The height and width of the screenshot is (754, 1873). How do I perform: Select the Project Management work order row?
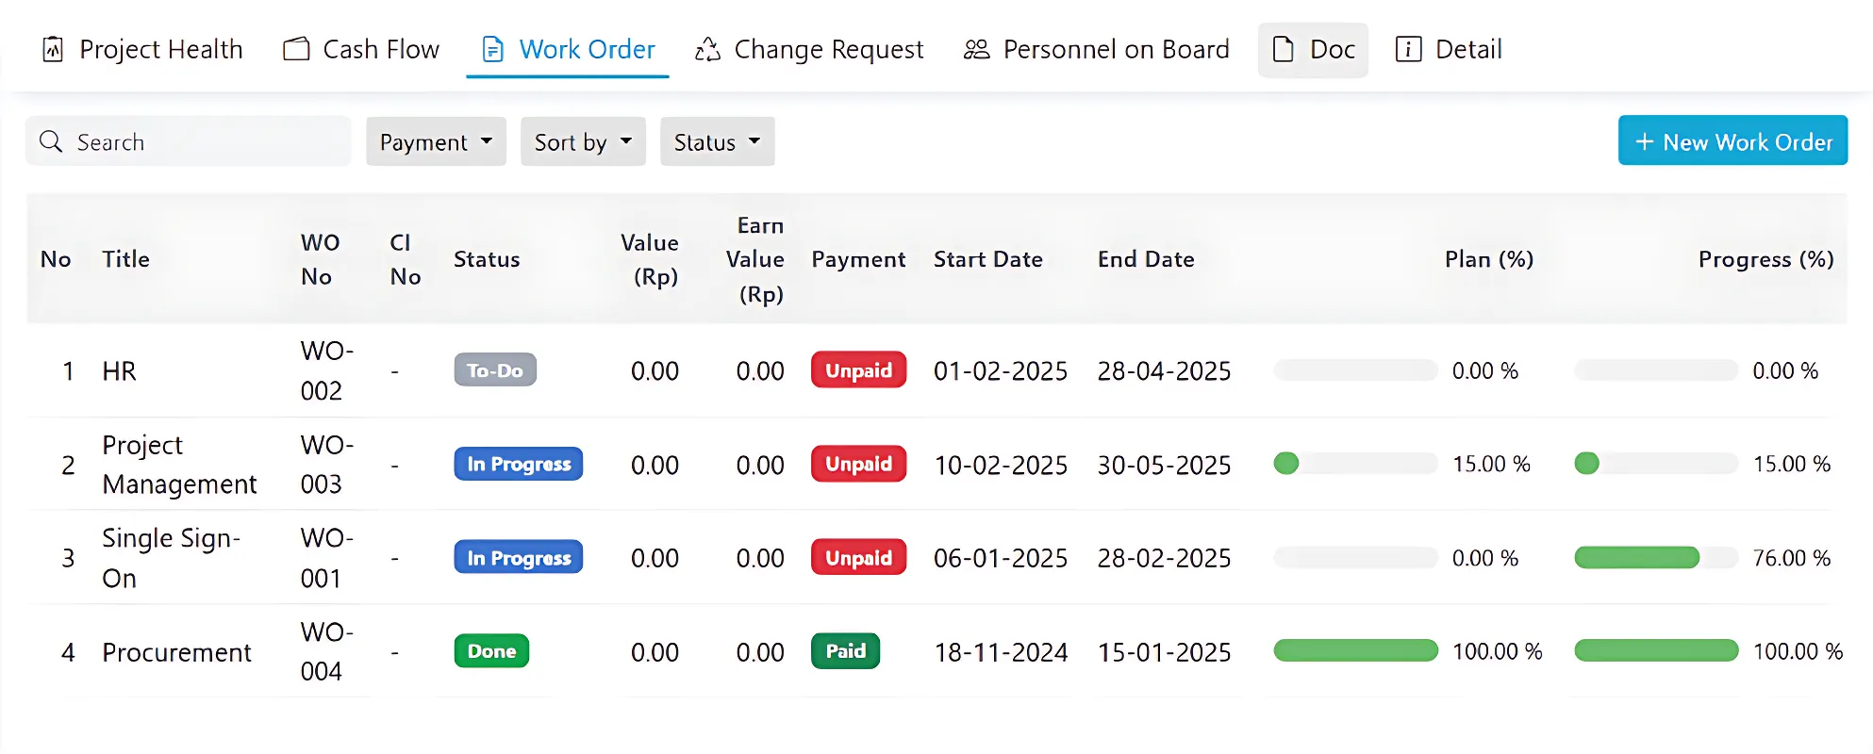click(179, 465)
